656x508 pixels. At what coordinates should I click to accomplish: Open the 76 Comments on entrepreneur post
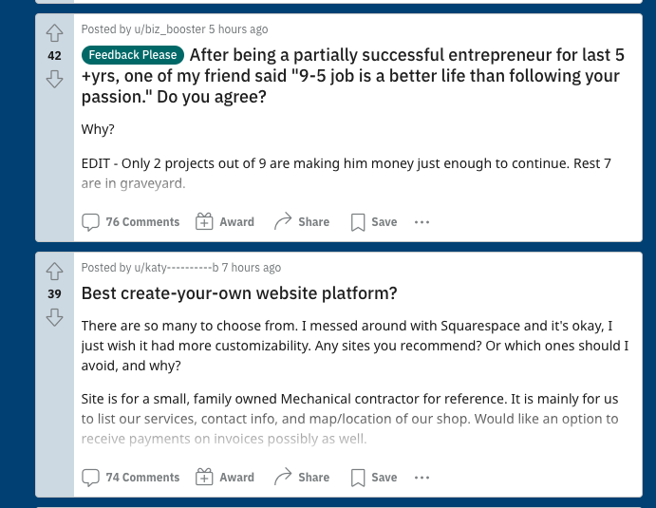131,222
